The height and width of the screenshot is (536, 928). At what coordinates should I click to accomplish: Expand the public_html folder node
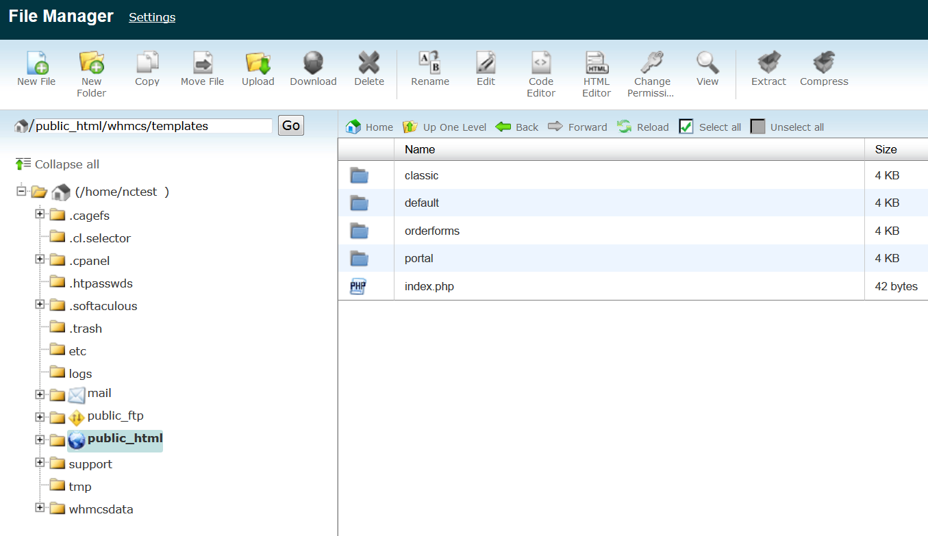pyautogui.click(x=40, y=440)
